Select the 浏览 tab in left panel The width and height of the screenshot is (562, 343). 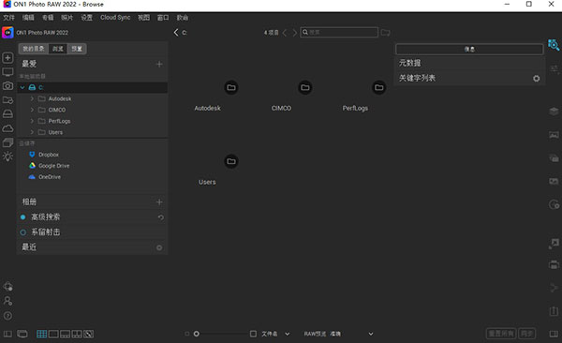58,49
